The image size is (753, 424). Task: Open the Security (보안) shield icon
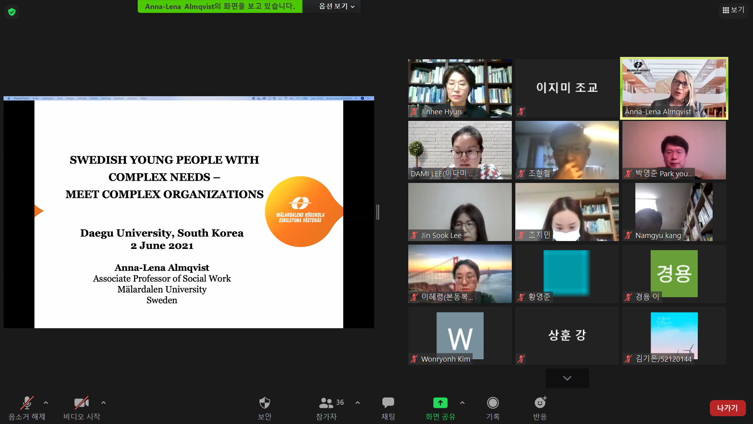click(265, 403)
